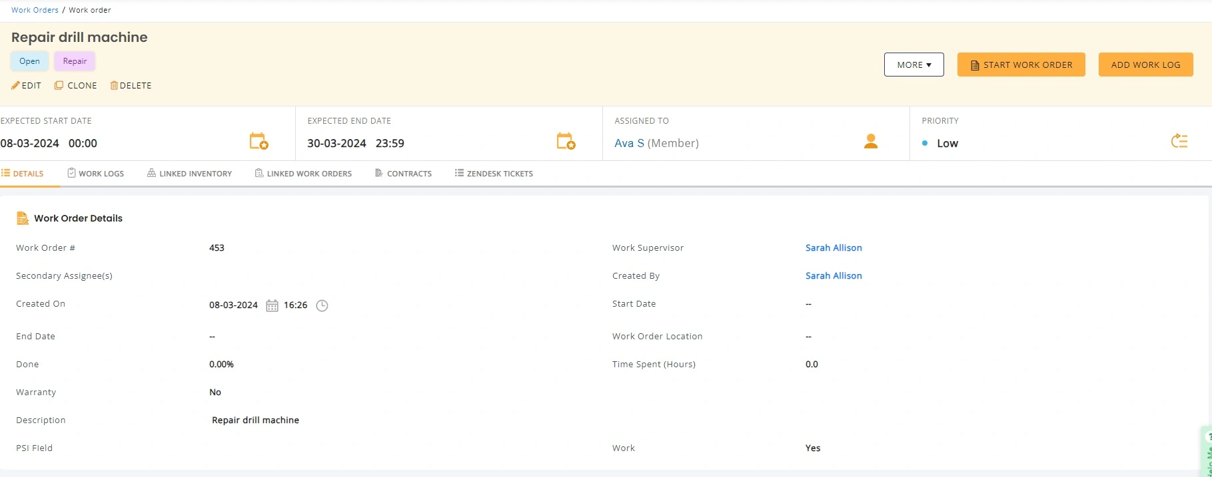This screenshot has width=1212, height=477.
Task: Click the Created On clock icon
Action: (x=322, y=305)
